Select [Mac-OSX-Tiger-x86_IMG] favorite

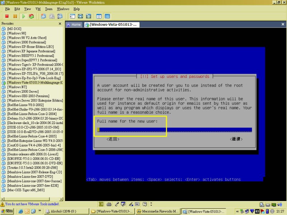[26, 190]
